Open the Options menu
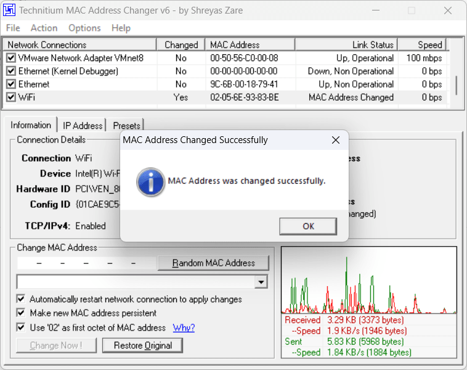 [x=84, y=28]
